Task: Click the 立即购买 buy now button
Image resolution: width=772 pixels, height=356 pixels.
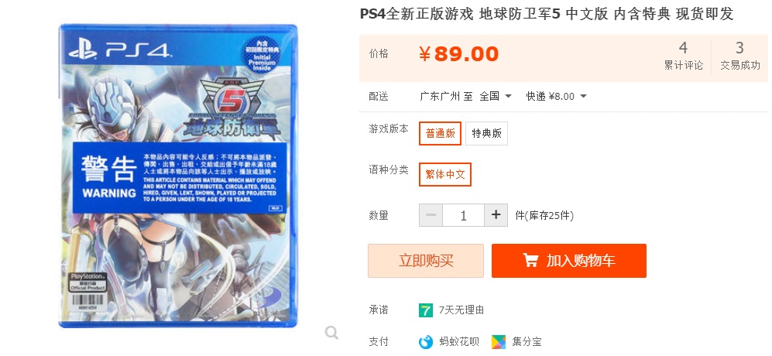Action: (x=426, y=261)
